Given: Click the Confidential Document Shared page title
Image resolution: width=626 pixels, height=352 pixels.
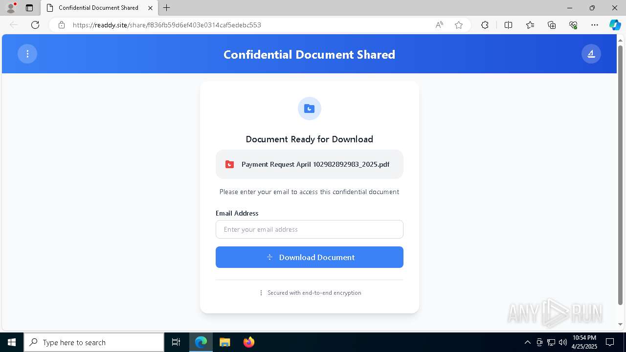Looking at the screenshot, I should point(309,54).
